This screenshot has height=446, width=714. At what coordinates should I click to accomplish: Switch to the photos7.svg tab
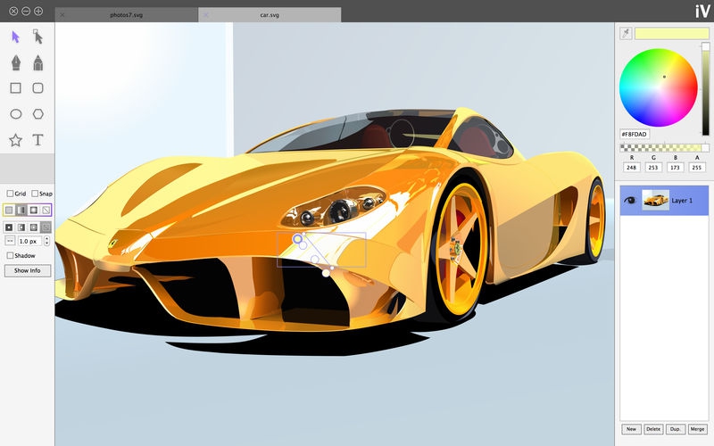click(x=126, y=14)
